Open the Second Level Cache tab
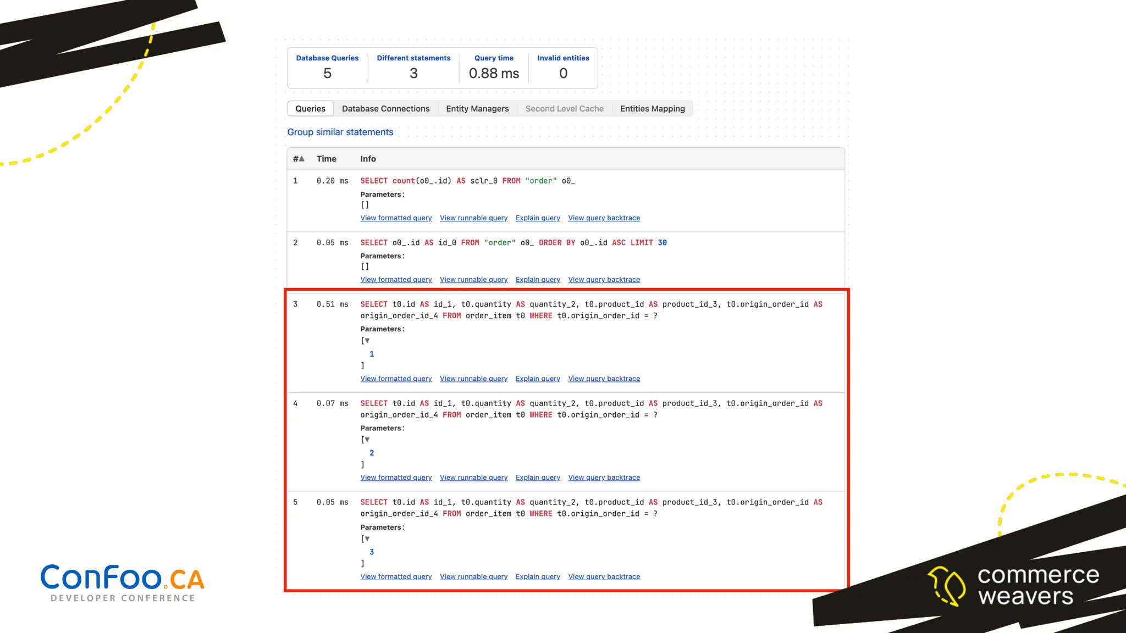 (564, 109)
